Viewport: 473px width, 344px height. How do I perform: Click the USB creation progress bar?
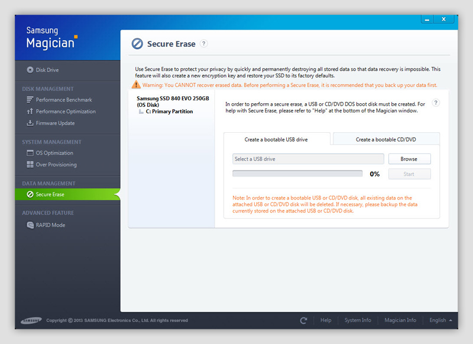tap(297, 173)
